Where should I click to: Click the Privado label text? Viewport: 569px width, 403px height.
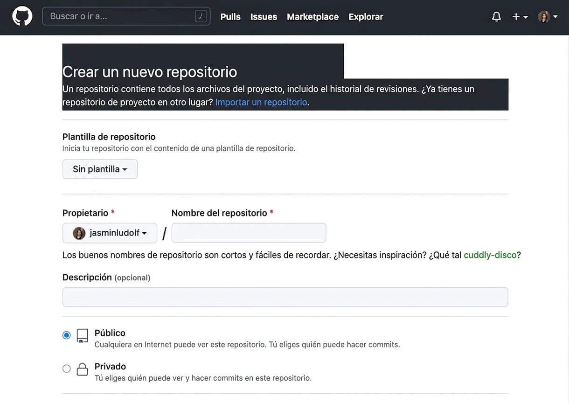[110, 366]
